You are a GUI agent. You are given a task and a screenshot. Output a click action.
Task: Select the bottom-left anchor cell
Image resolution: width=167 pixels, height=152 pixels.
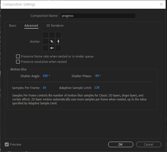click(x=45, y=48)
